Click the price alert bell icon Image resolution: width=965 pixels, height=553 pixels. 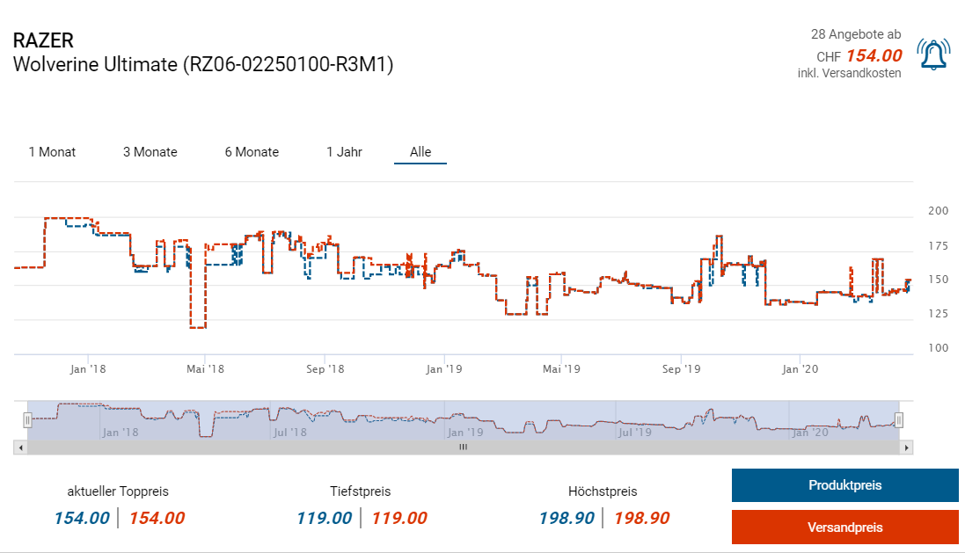[x=932, y=55]
